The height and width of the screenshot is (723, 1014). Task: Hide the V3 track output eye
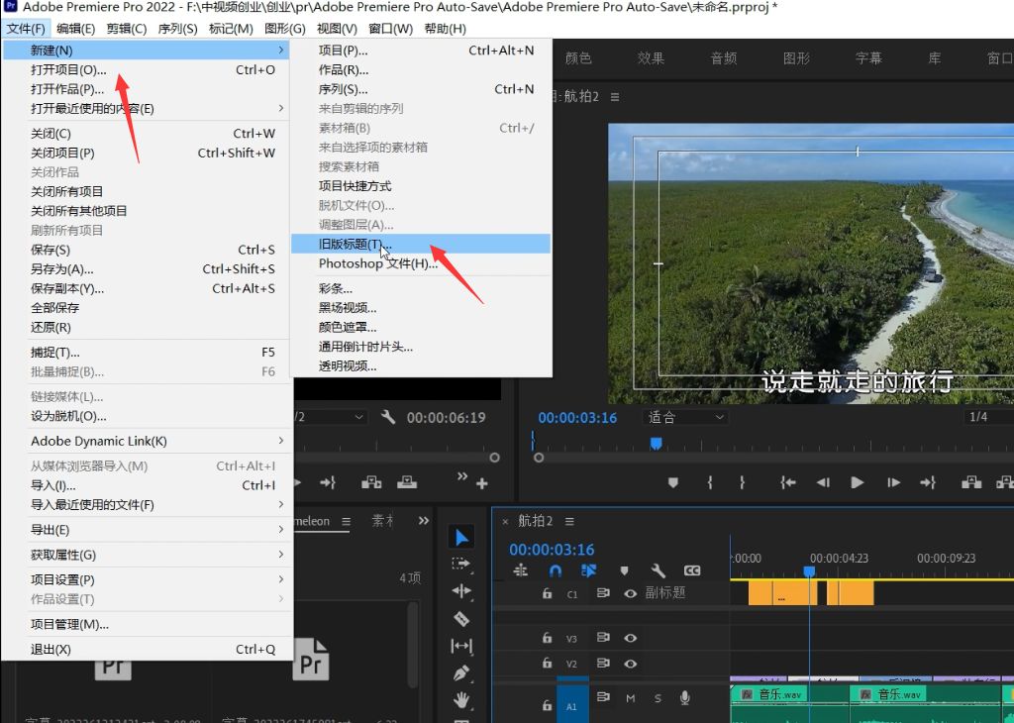tap(630, 639)
